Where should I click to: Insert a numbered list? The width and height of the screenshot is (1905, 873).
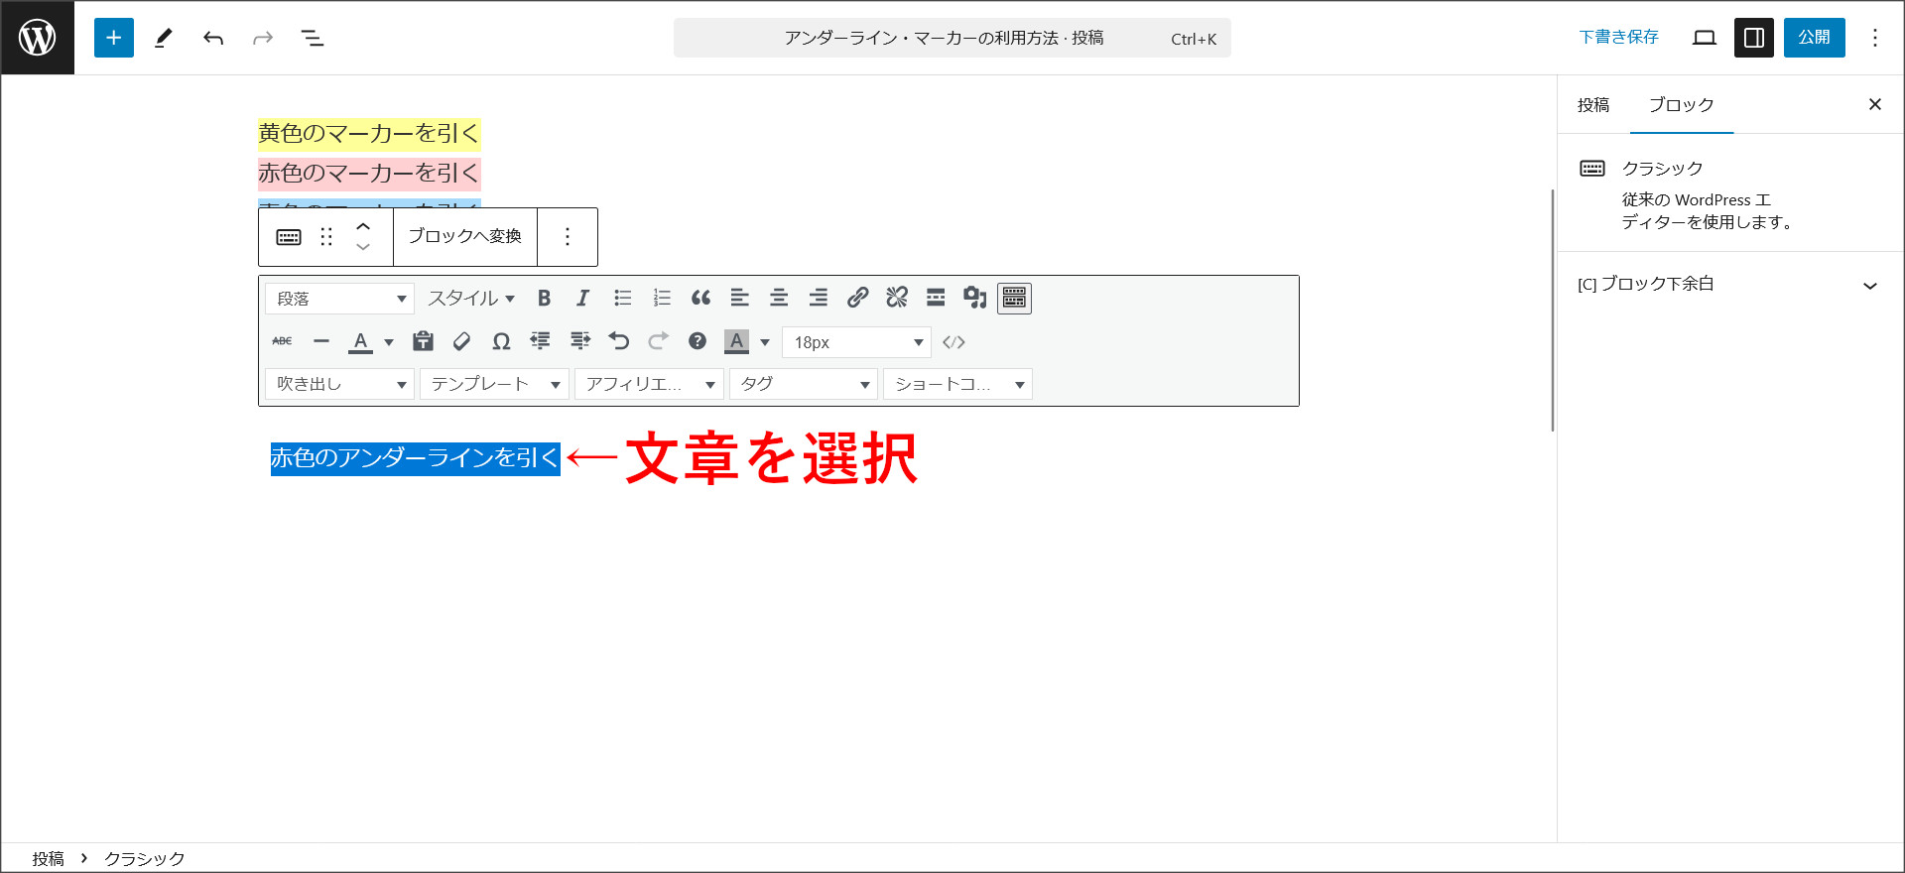tap(662, 298)
